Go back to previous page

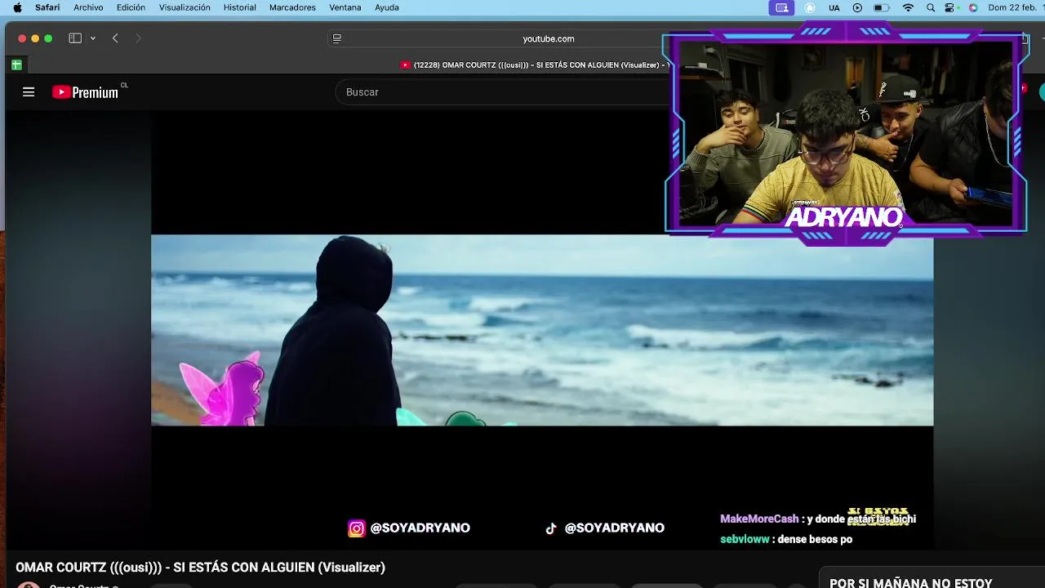point(115,38)
